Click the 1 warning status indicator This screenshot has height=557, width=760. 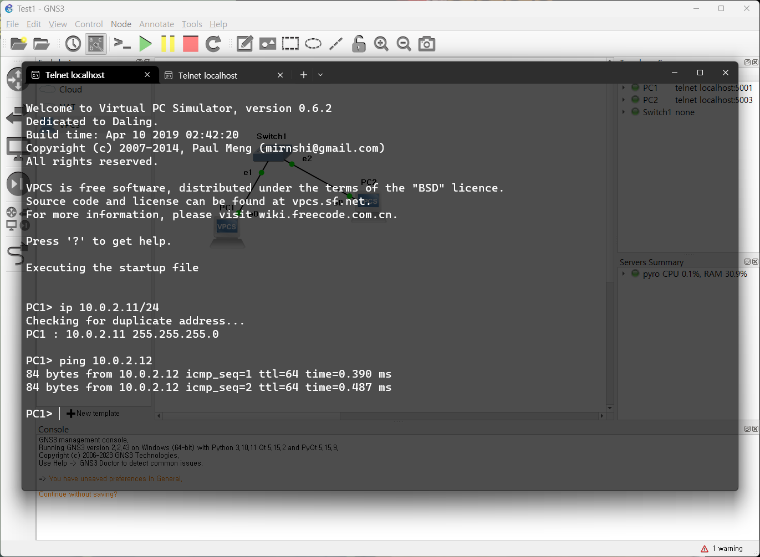pyautogui.click(x=722, y=549)
